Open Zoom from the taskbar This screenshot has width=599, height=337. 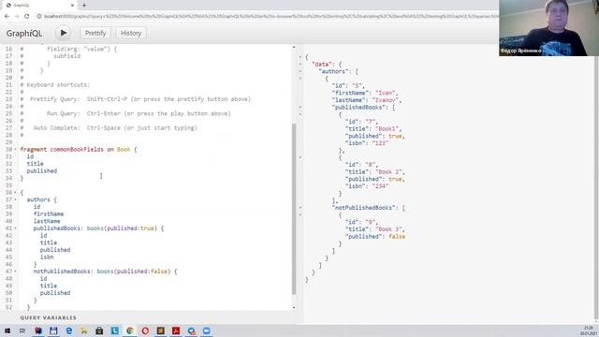[x=207, y=330]
